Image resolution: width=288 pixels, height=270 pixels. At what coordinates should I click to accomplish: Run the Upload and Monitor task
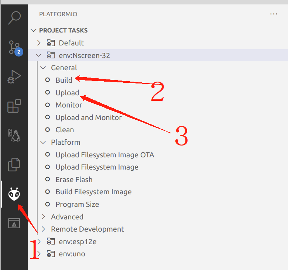(88, 117)
